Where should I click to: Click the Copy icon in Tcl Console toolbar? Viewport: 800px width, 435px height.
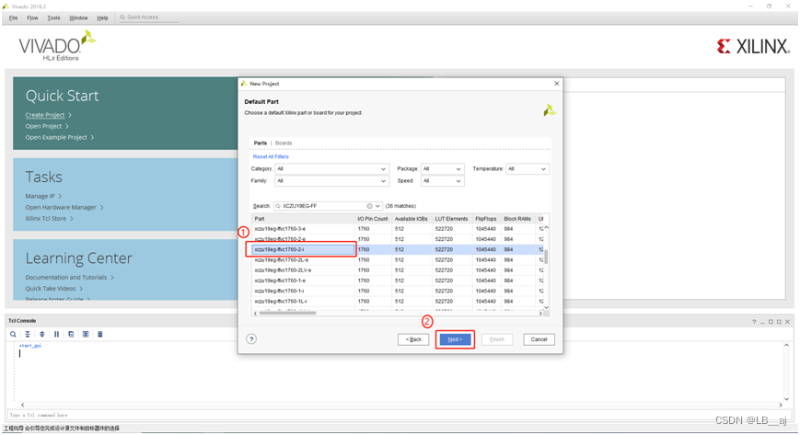point(71,334)
